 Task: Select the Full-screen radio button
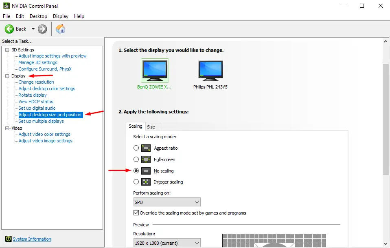pos(136,159)
